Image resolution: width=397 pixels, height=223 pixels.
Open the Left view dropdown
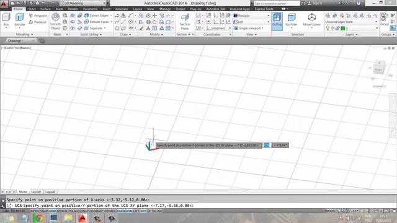tap(251, 22)
